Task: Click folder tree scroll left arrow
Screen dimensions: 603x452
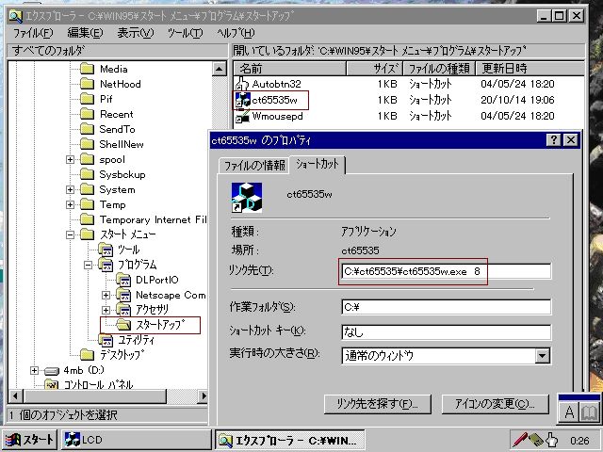Action: coord(16,395)
